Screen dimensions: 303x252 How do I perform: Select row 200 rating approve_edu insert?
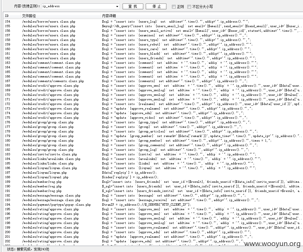pyautogui.click(x=176, y=232)
